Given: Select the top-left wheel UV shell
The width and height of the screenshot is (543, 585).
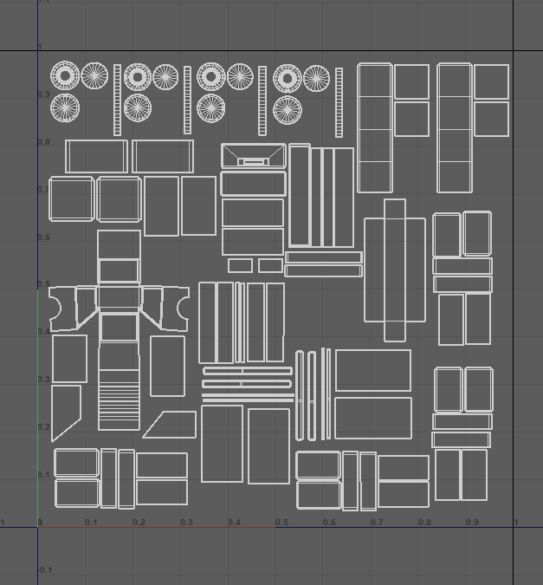Looking at the screenshot, I should click(65, 76).
